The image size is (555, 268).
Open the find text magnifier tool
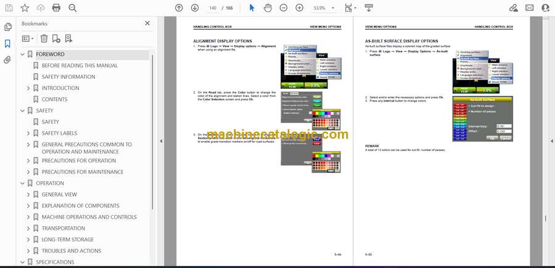pyautogui.click(x=73, y=8)
